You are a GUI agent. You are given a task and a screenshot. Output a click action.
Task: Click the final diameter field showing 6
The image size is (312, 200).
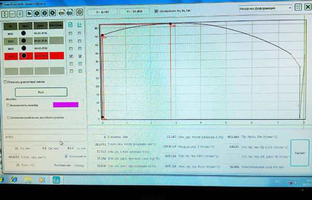tap(99, 137)
